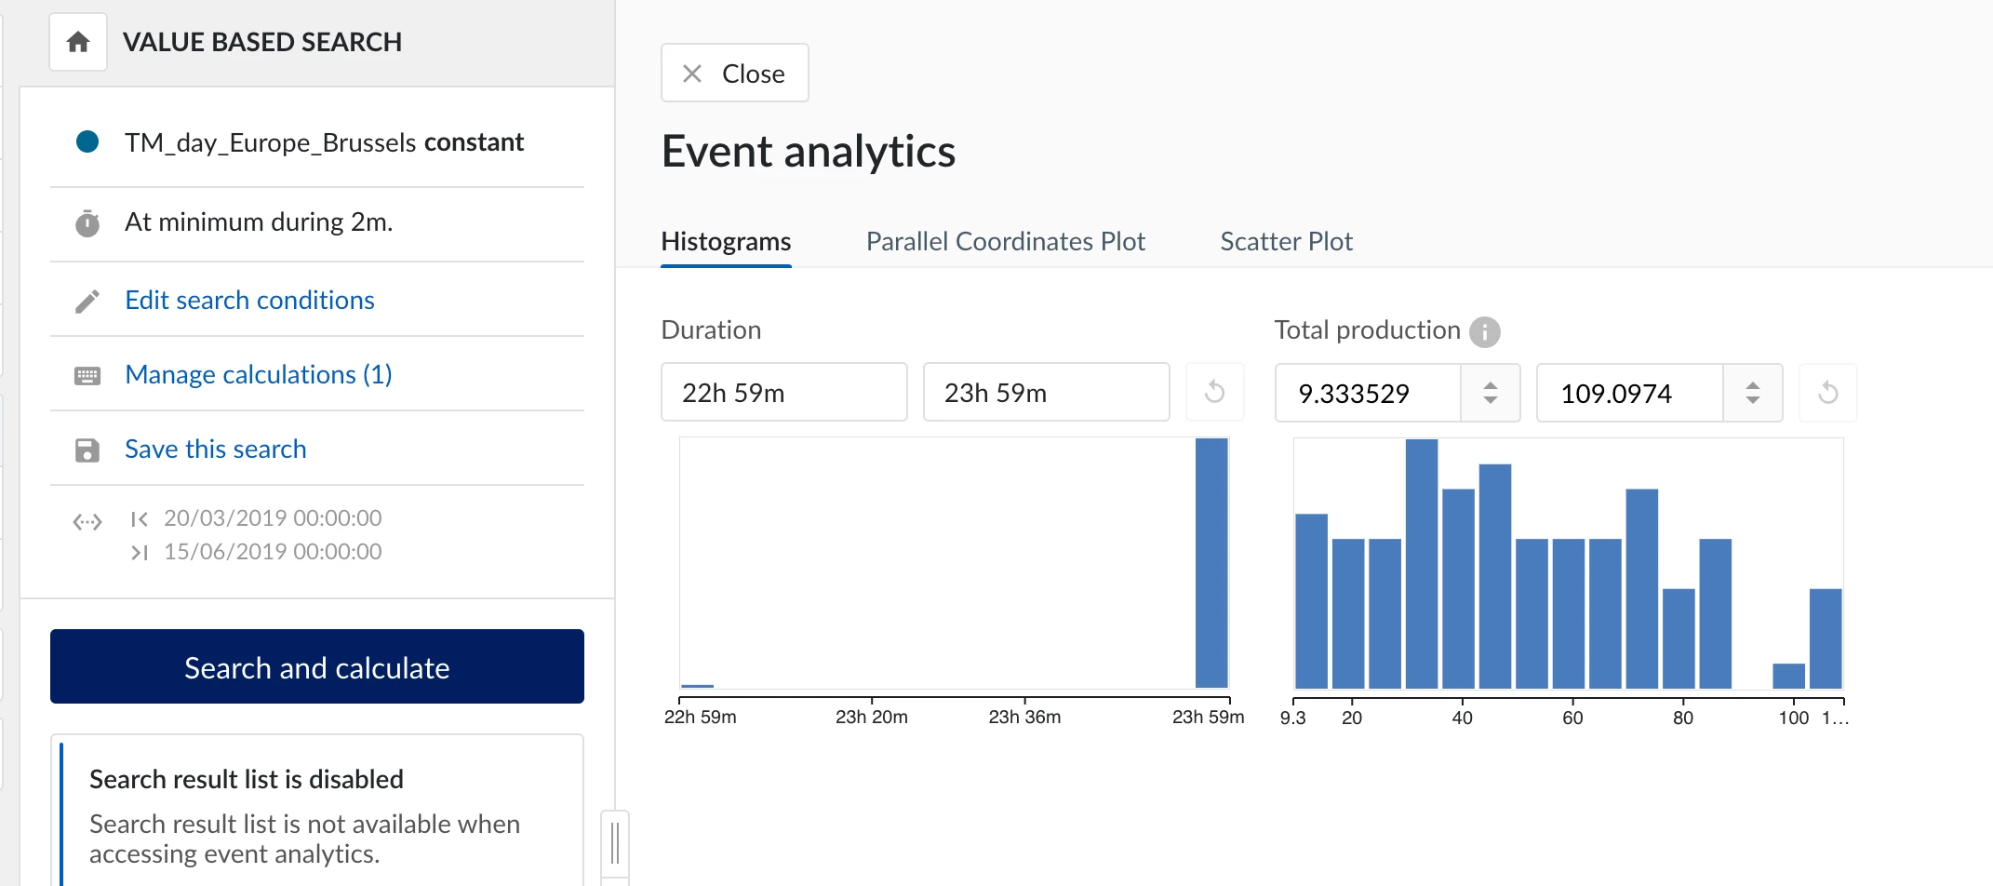
Task: Click the reset icon for Total production range
Action: [1827, 392]
